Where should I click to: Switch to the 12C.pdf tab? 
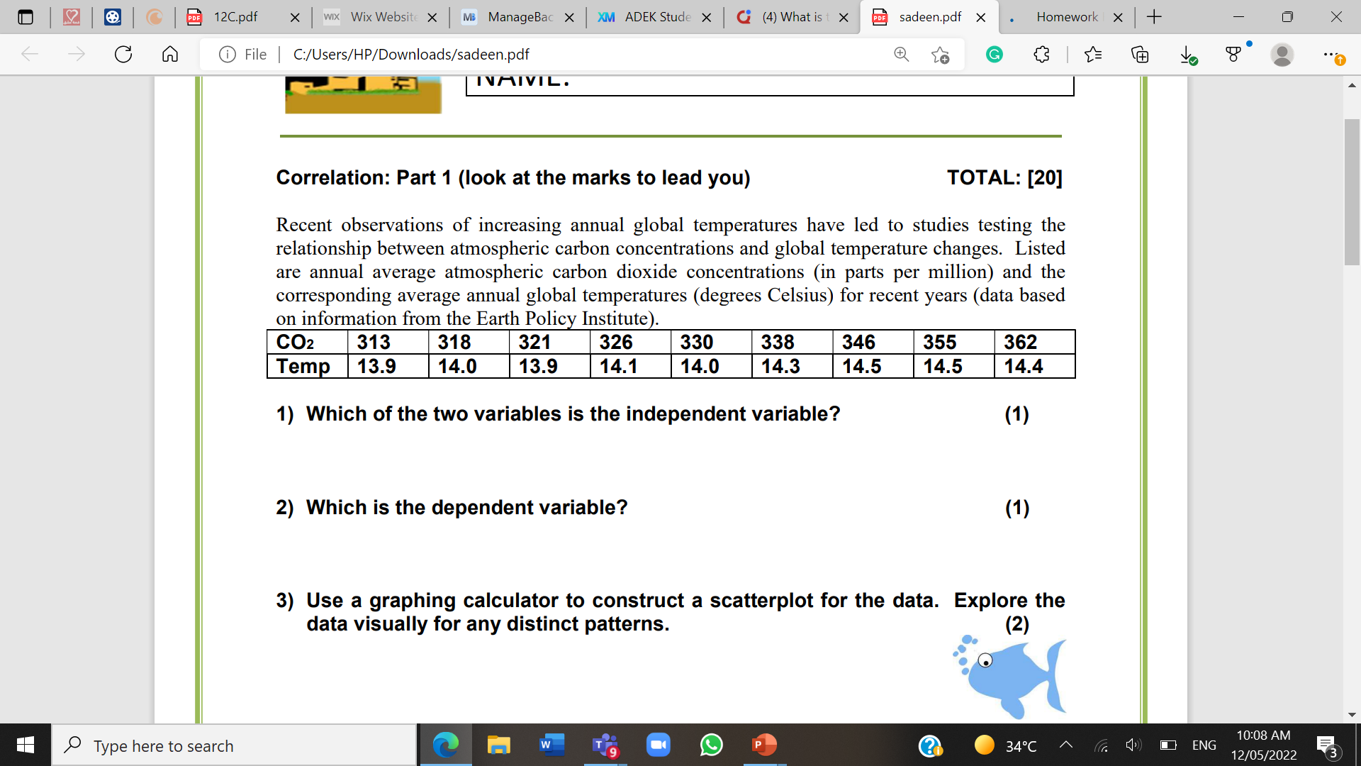coord(236,17)
